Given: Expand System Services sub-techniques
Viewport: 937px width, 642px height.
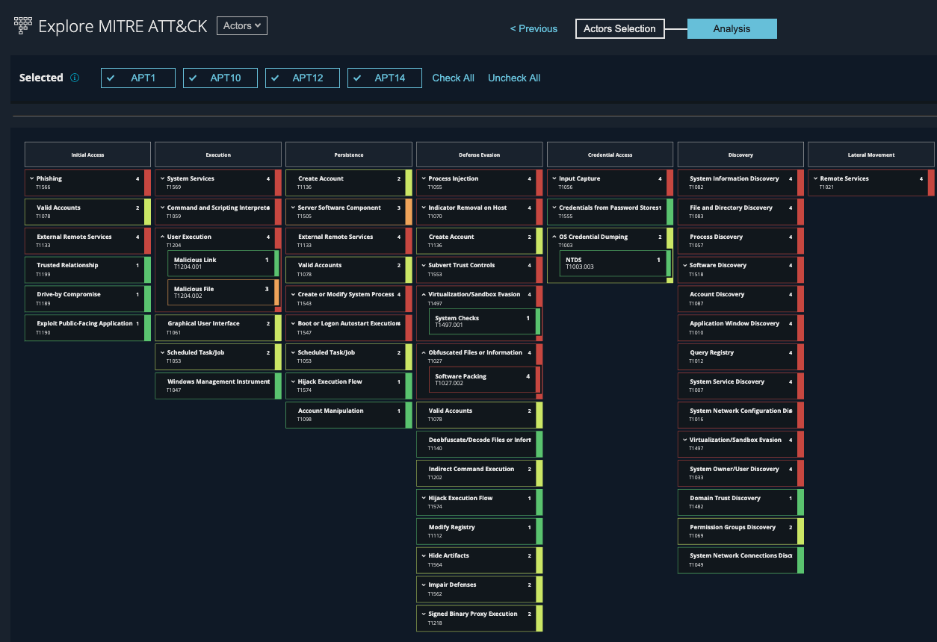Looking at the screenshot, I should coord(162,178).
